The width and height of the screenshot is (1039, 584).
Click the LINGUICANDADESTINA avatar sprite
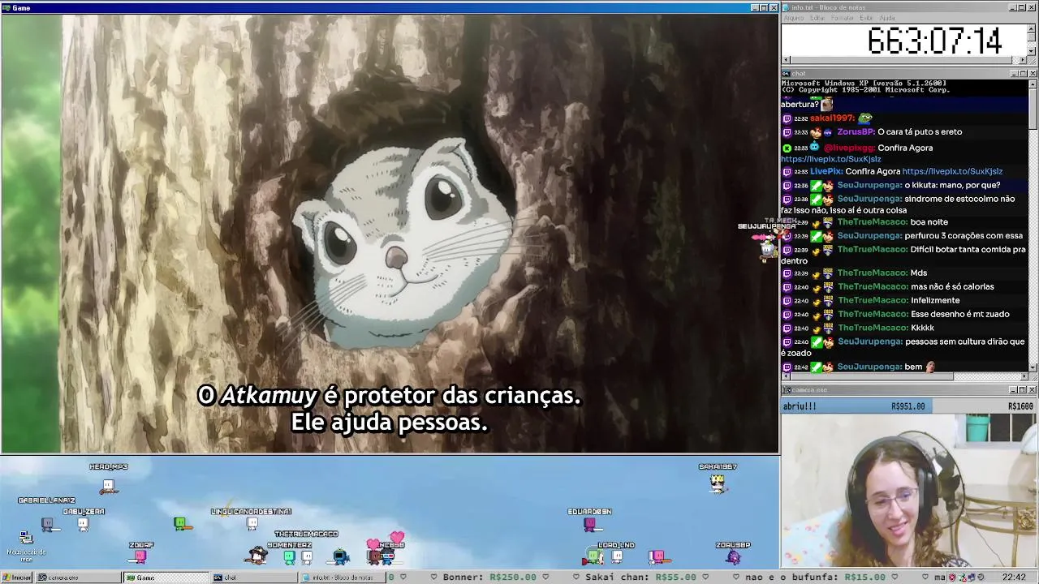point(252,523)
